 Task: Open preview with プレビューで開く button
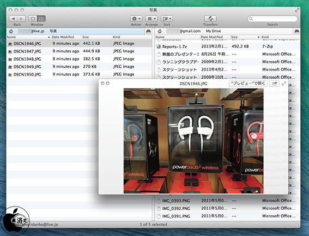(249, 84)
